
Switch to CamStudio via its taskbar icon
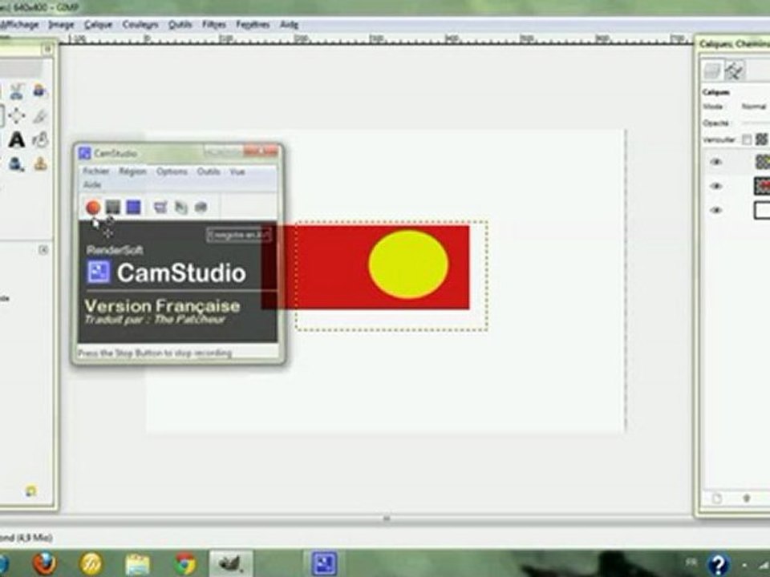pos(325,563)
